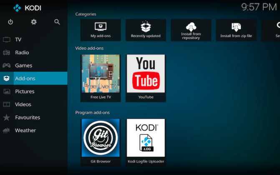
Task: Click the power icon in sidebar
Action: coord(10,22)
